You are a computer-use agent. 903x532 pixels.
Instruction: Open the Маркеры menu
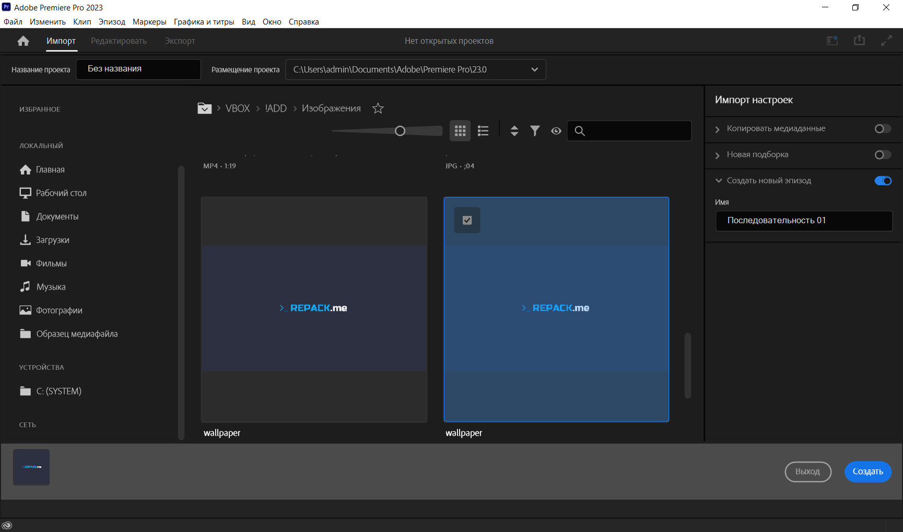click(149, 22)
